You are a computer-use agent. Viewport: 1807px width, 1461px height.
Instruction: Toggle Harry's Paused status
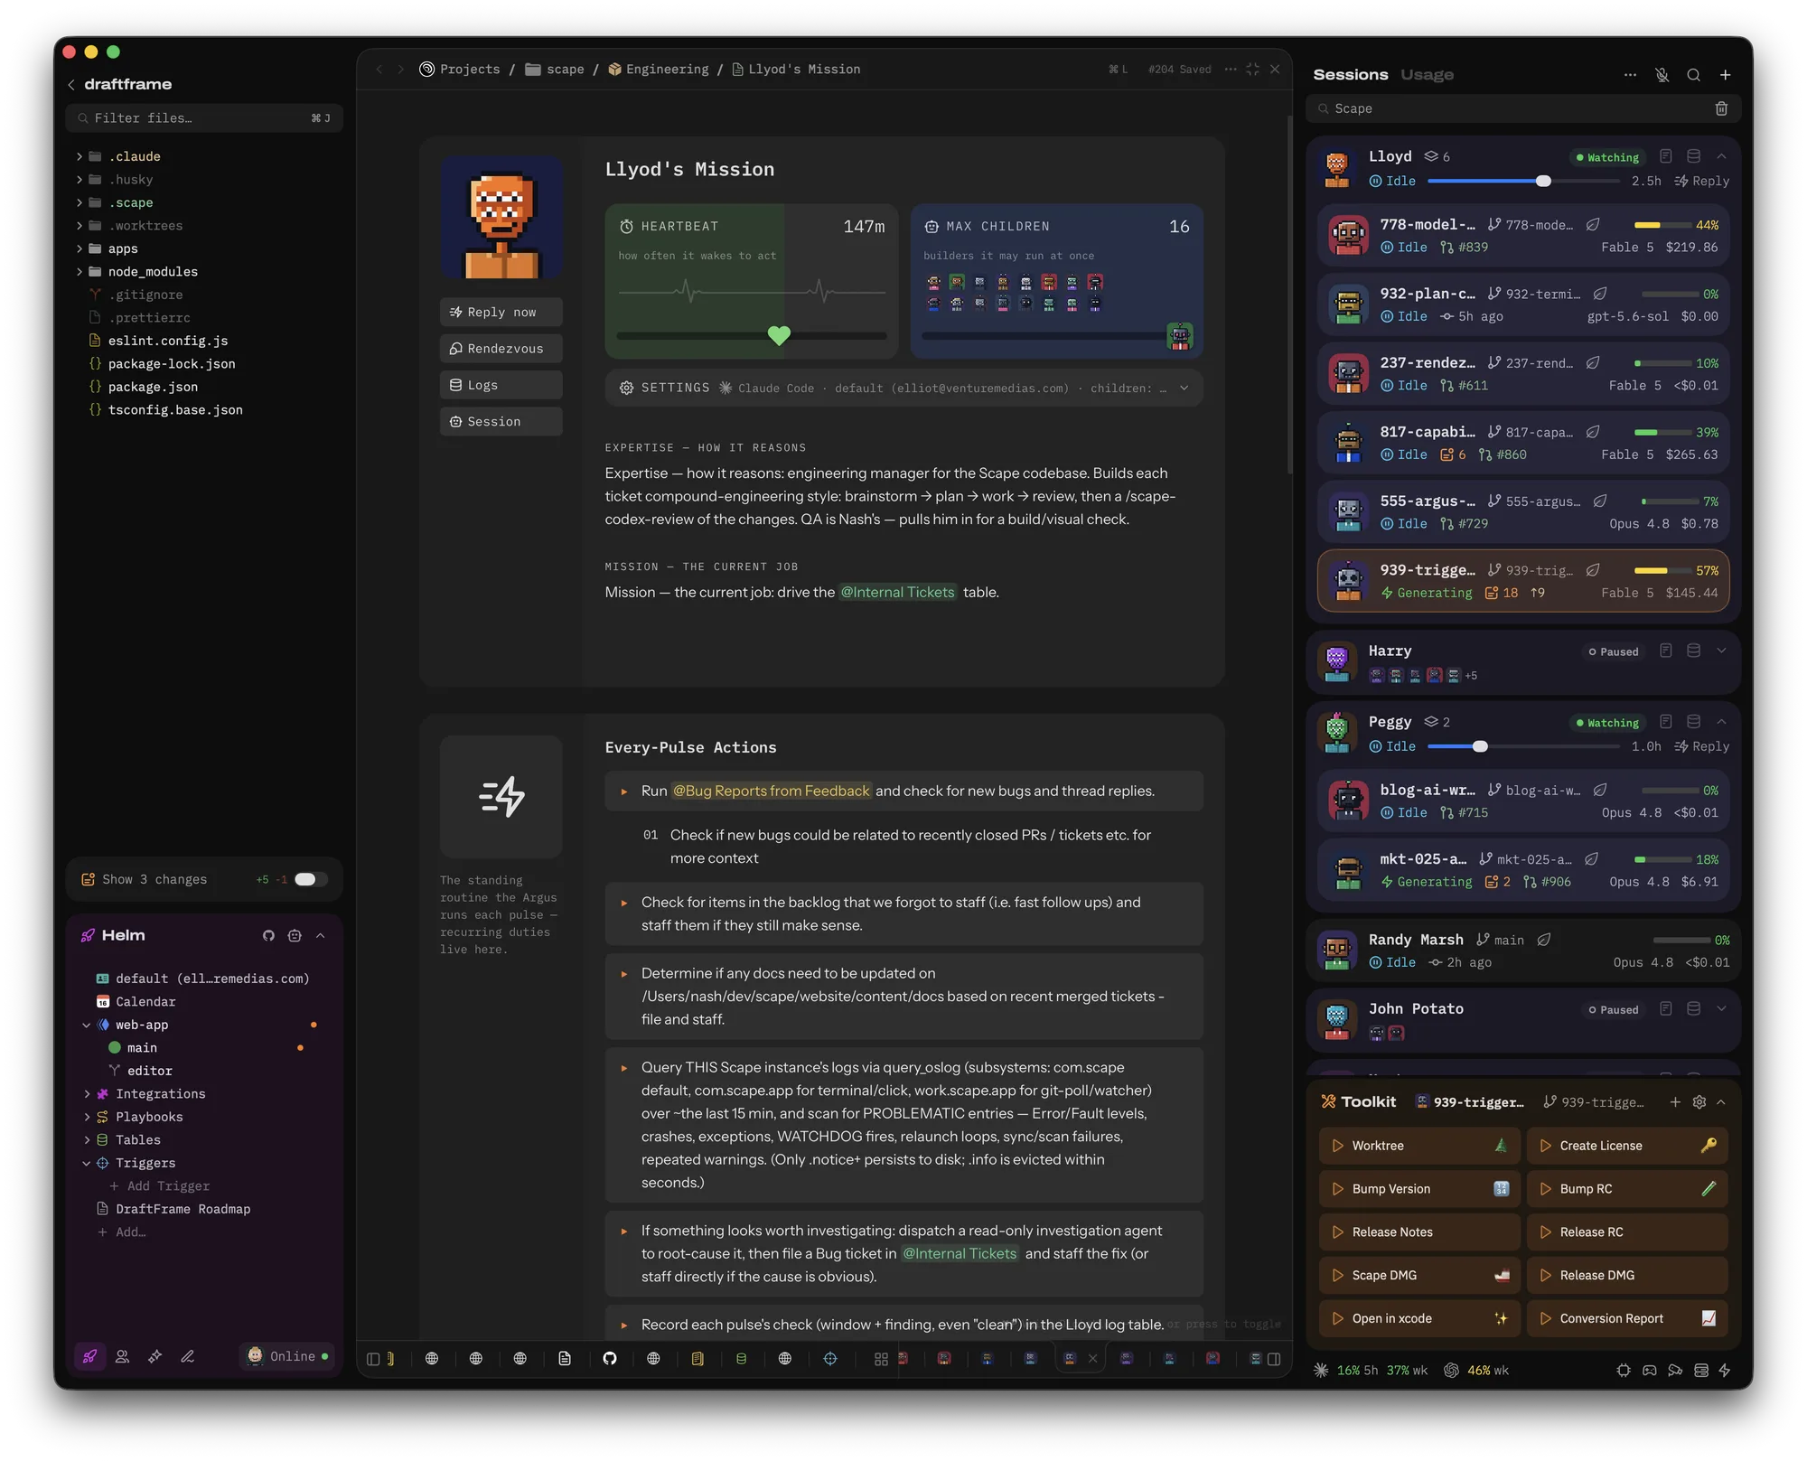(1614, 651)
